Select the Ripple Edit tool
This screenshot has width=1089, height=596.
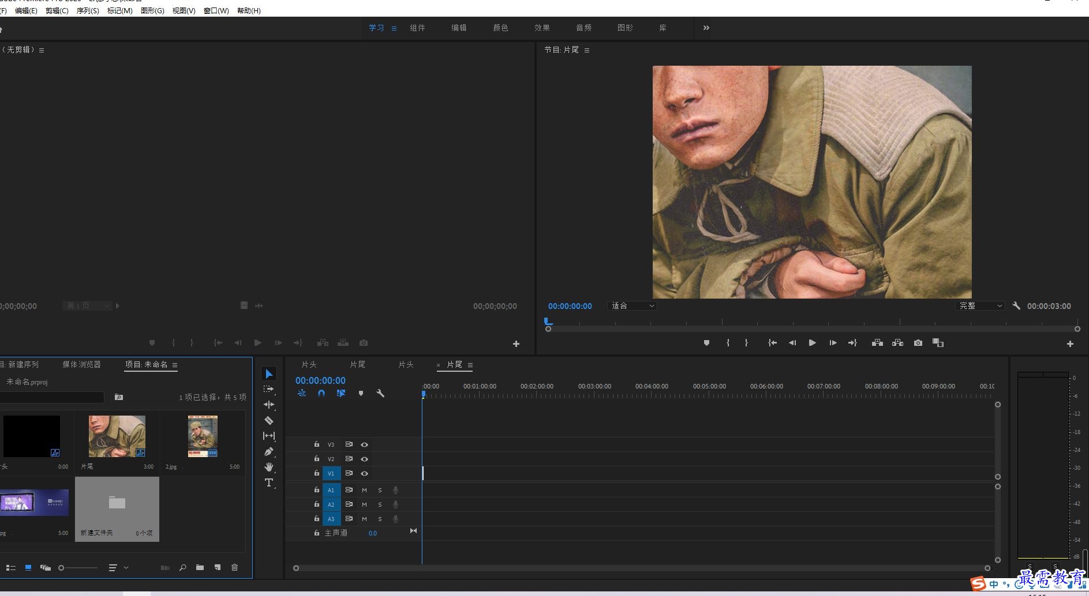pyautogui.click(x=269, y=405)
